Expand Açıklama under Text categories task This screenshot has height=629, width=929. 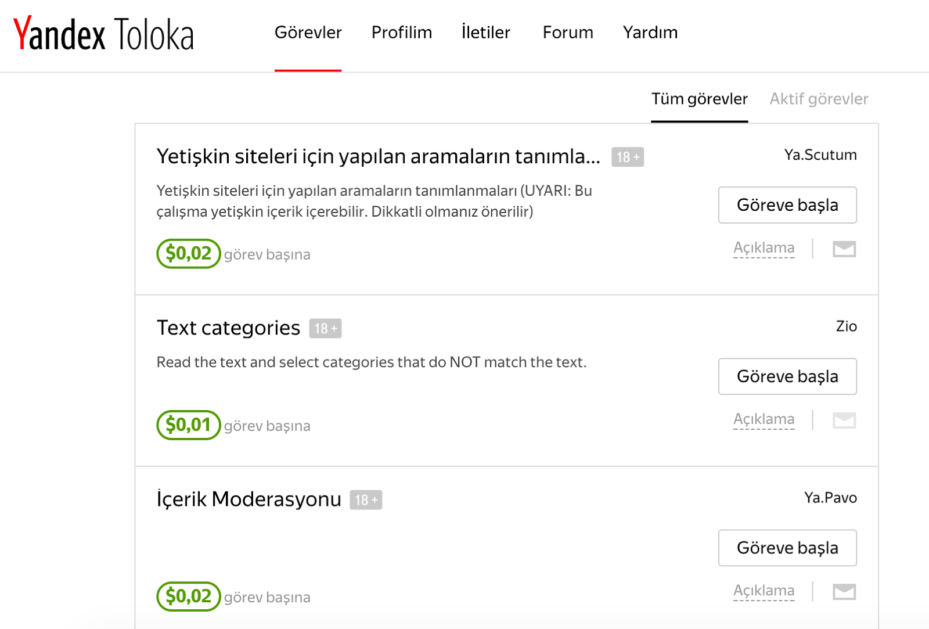tap(764, 419)
